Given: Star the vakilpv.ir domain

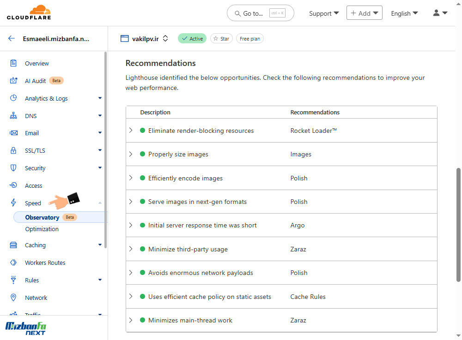Looking at the screenshot, I should [x=221, y=39].
